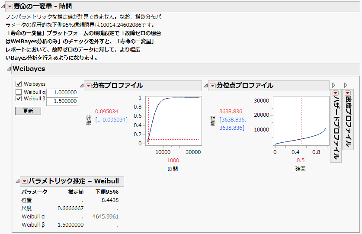Collapse the 寿命の一変量 - 時間 outline

pyautogui.click(x=3, y=6)
